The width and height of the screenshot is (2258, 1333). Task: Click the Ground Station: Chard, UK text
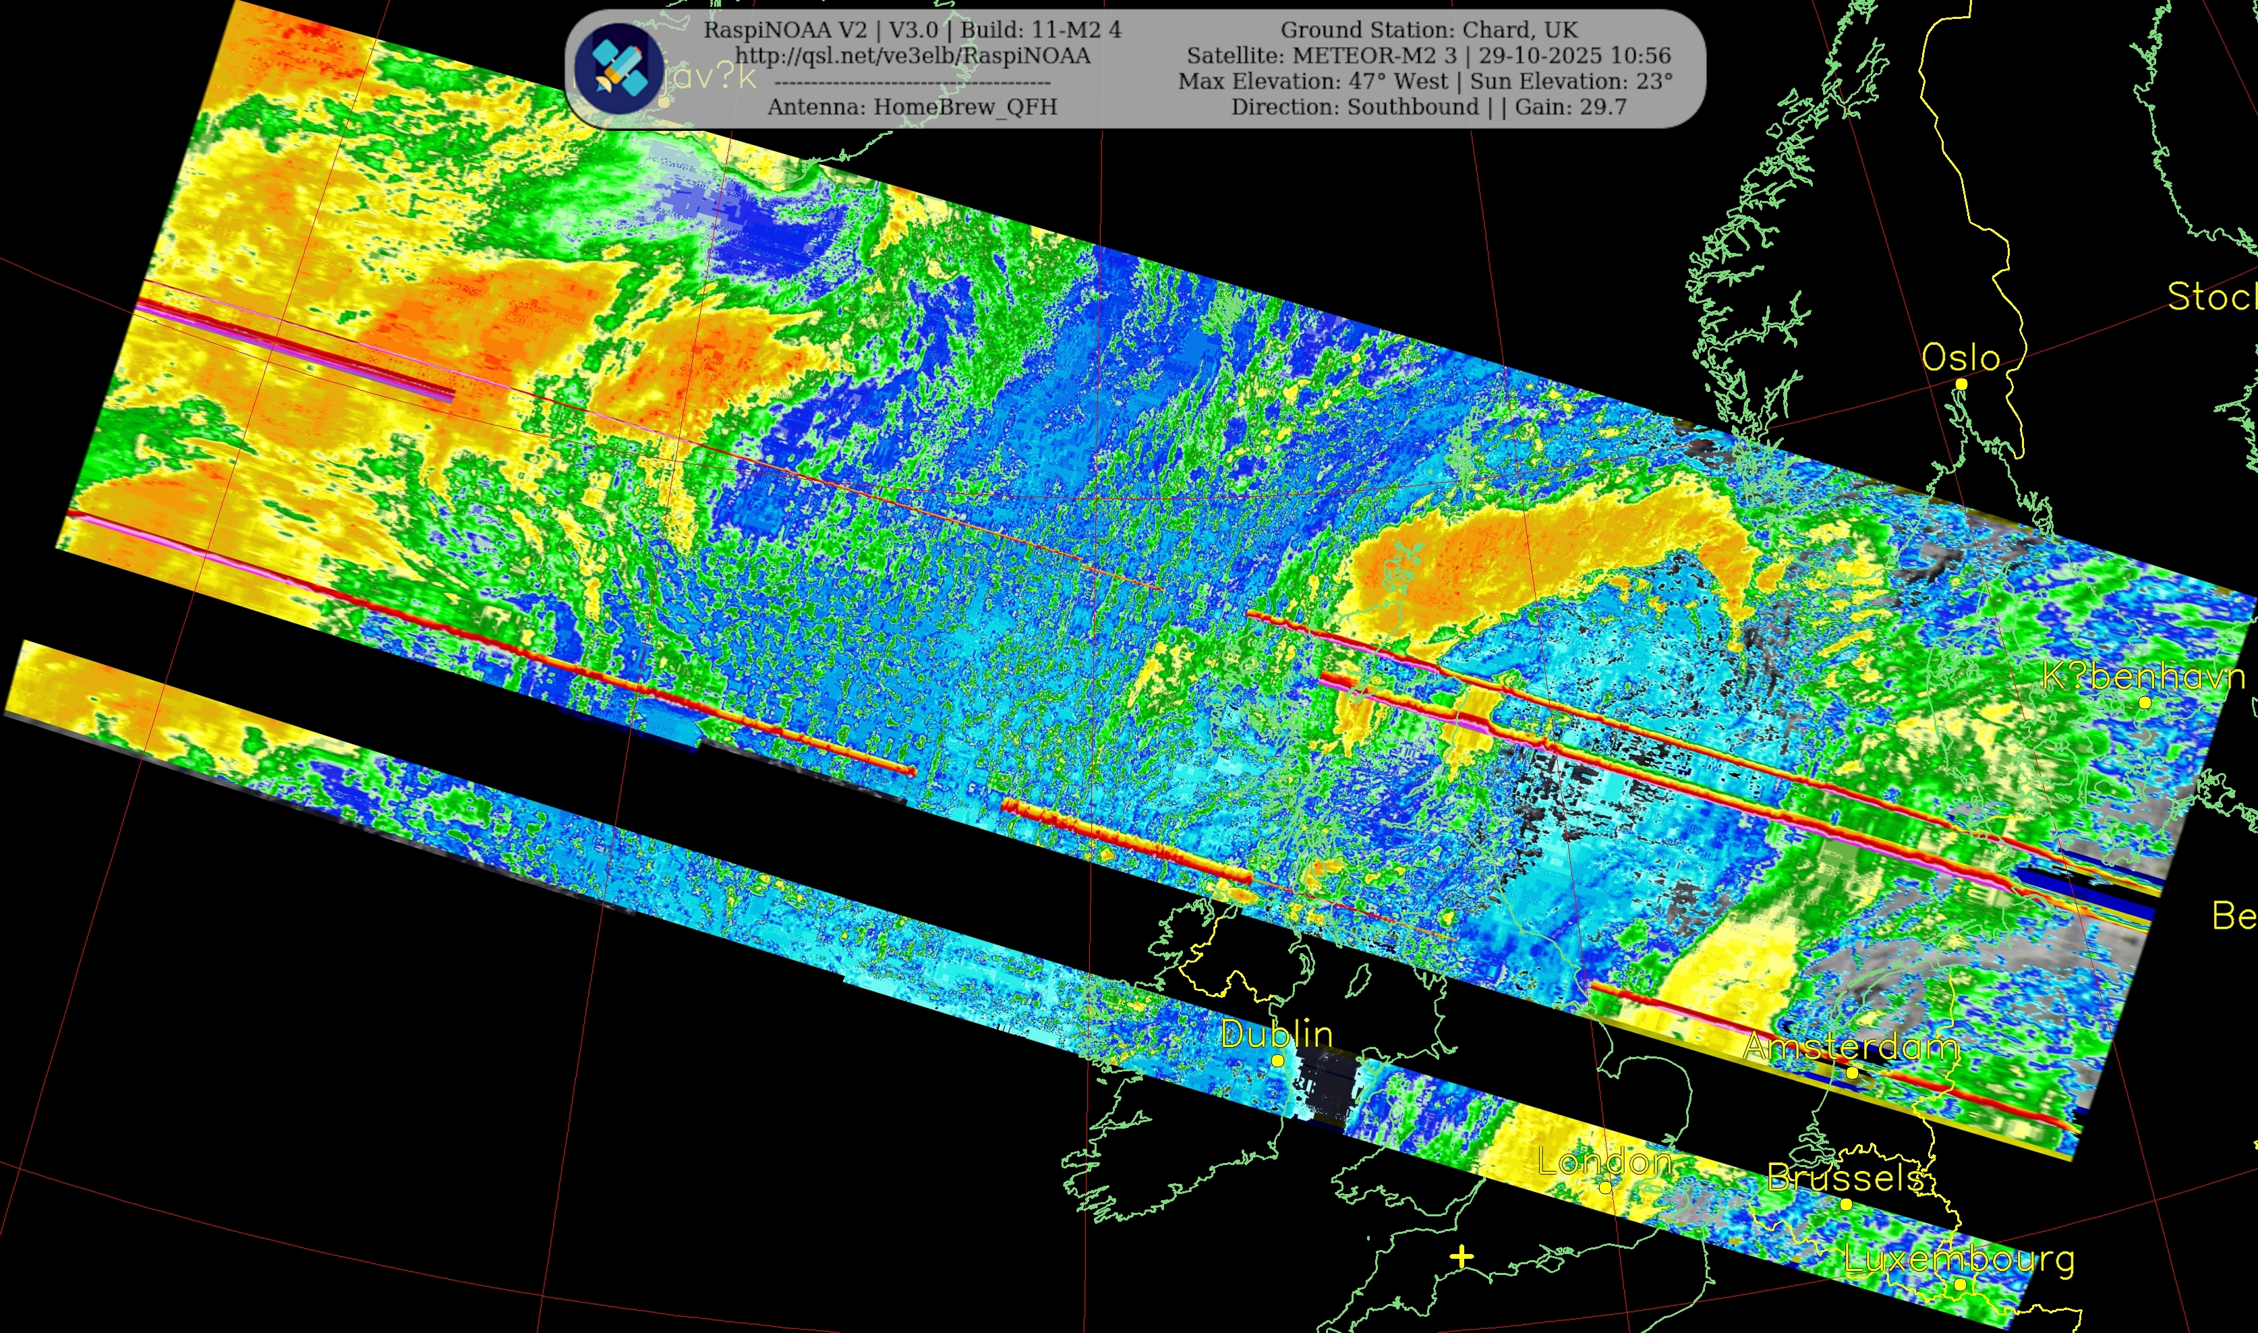coord(1428,30)
